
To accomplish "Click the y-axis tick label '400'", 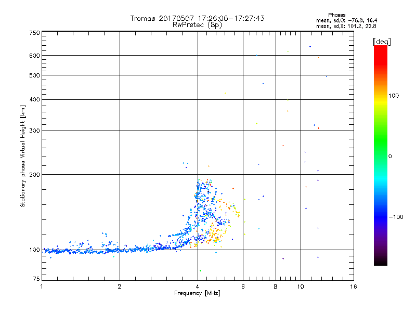I will [x=34, y=99].
